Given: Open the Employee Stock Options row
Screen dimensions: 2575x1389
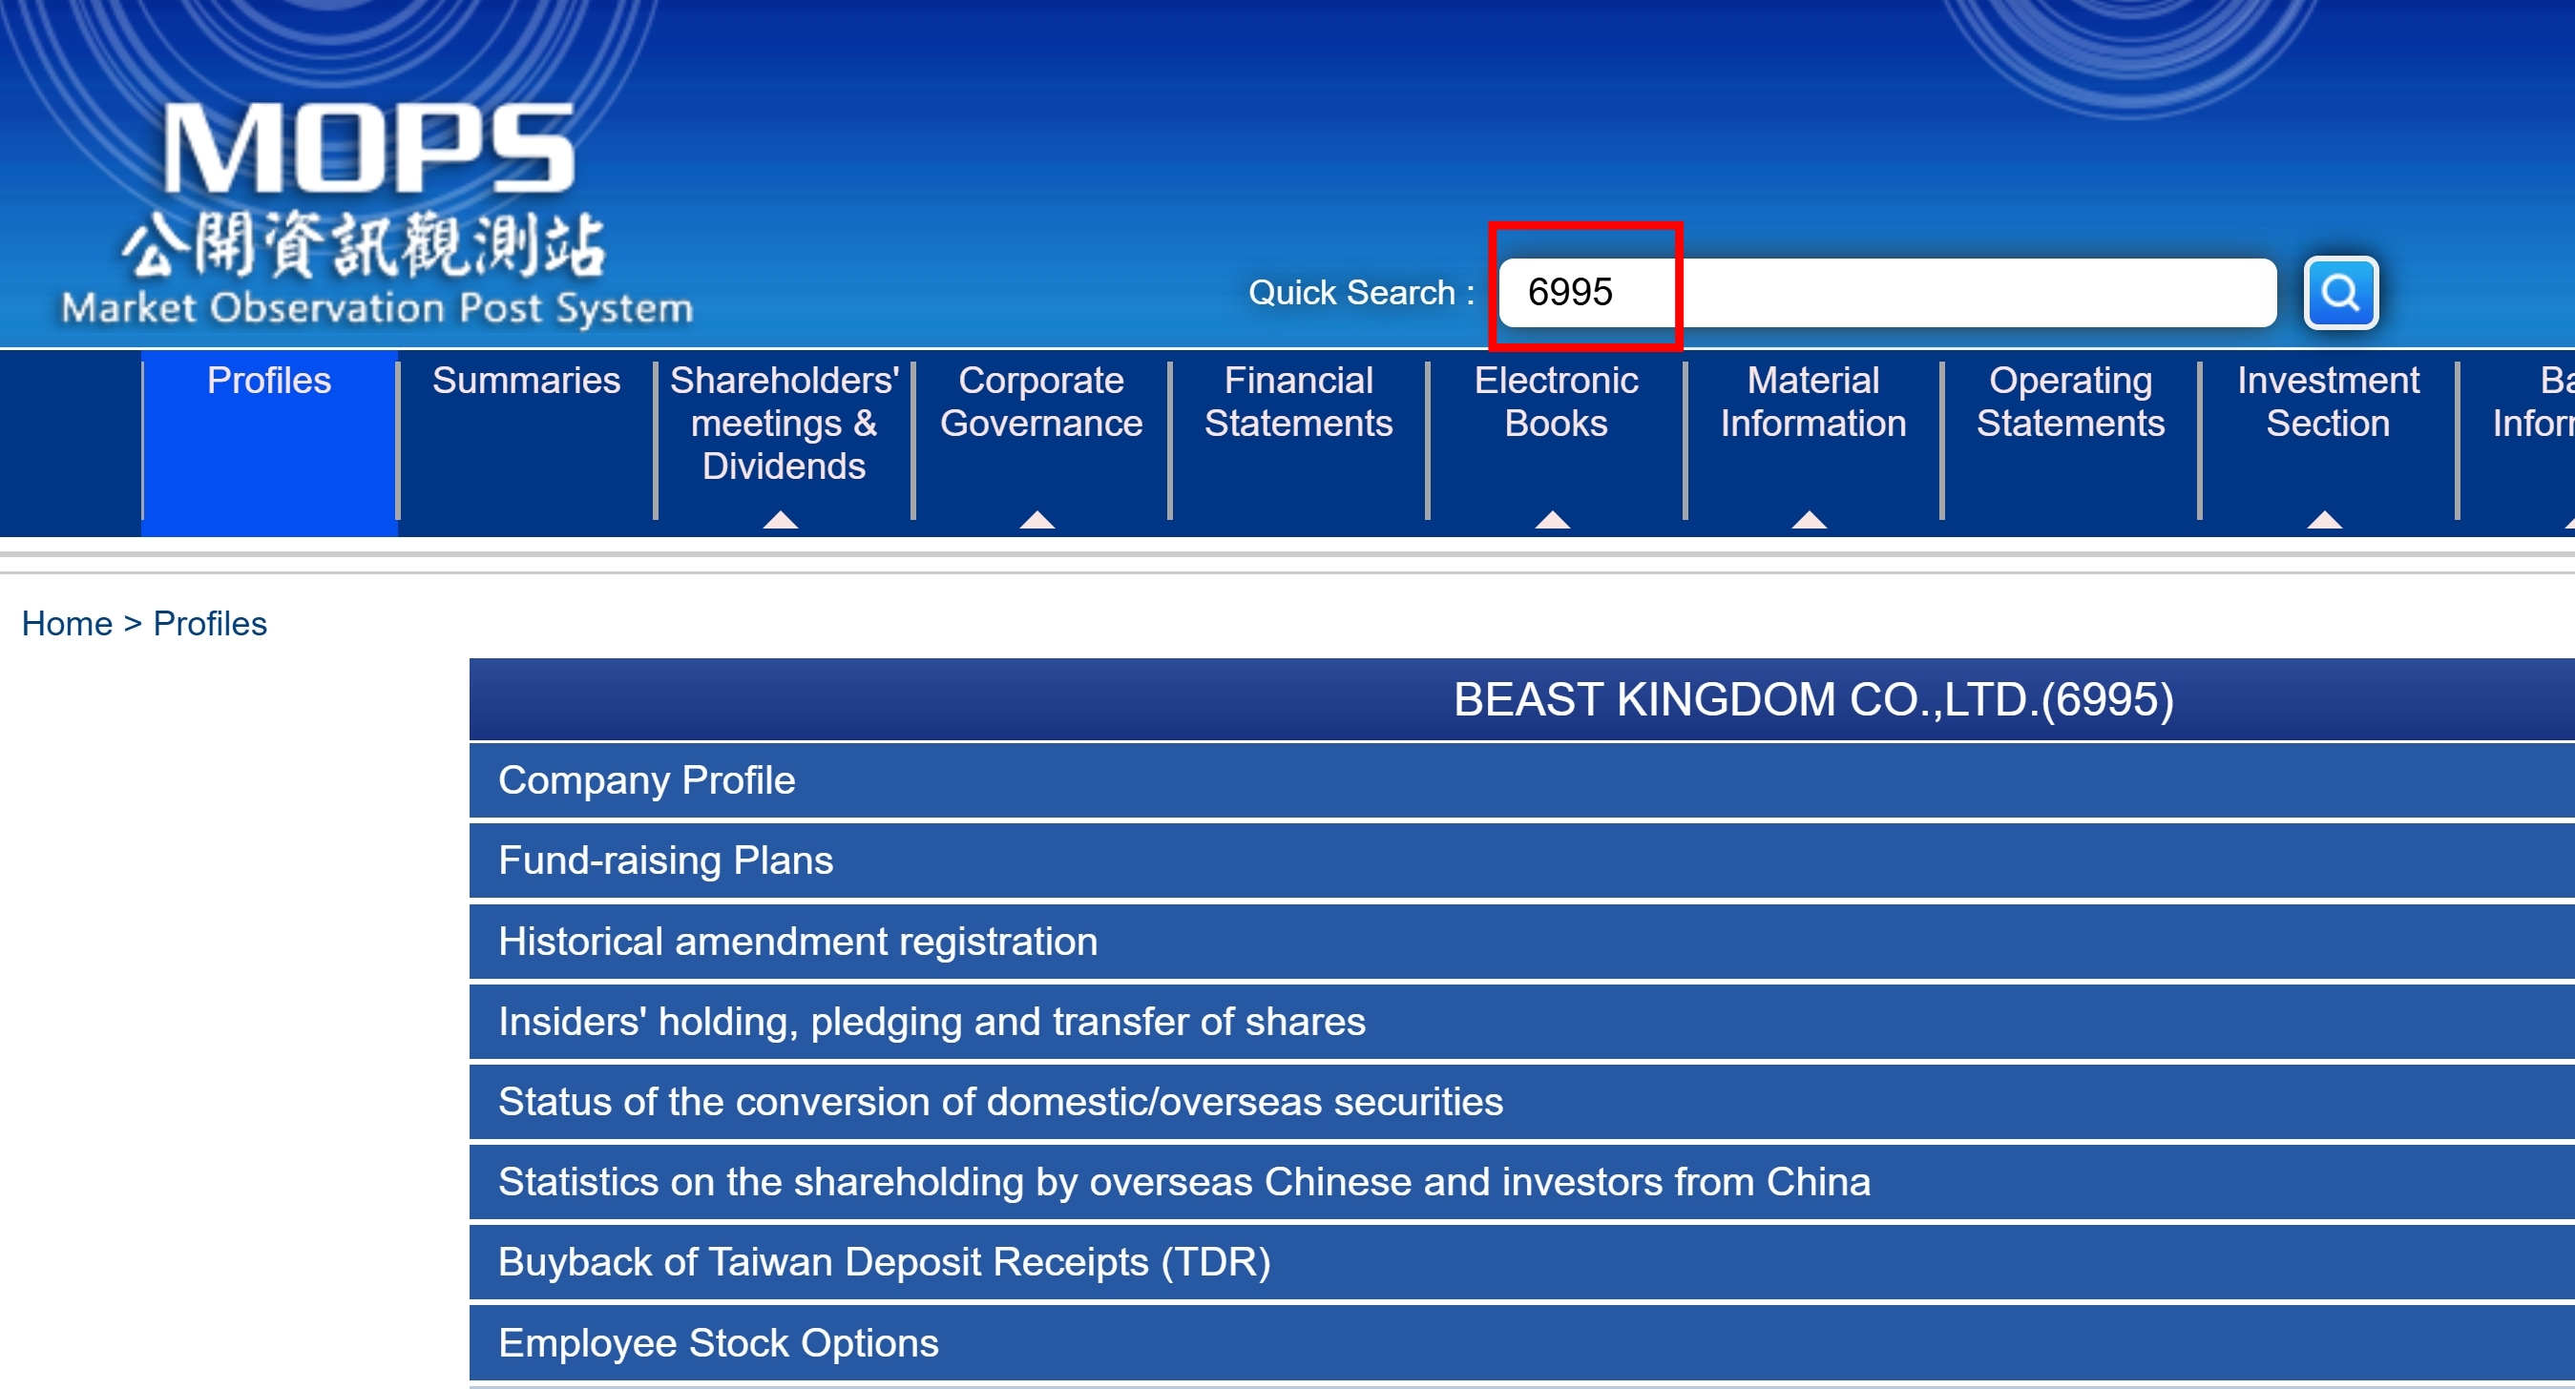Looking at the screenshot, I should [1521, 1343].
